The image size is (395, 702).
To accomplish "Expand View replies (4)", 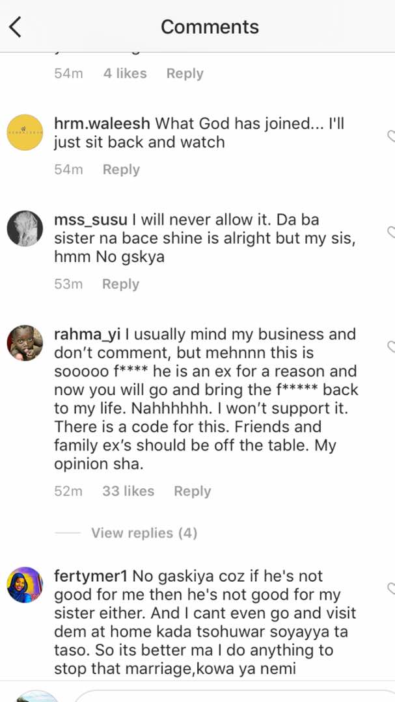I will point(144,533).
